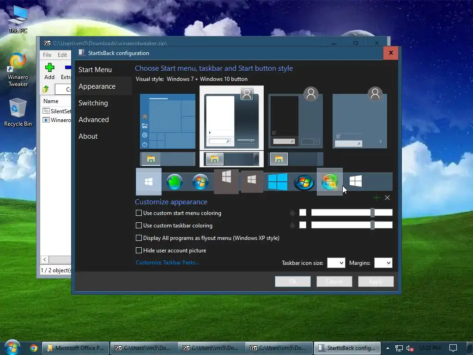Screen dimensions: 473x355
Task: Launch Chrome from the taskbar
Action: point(34,348)
